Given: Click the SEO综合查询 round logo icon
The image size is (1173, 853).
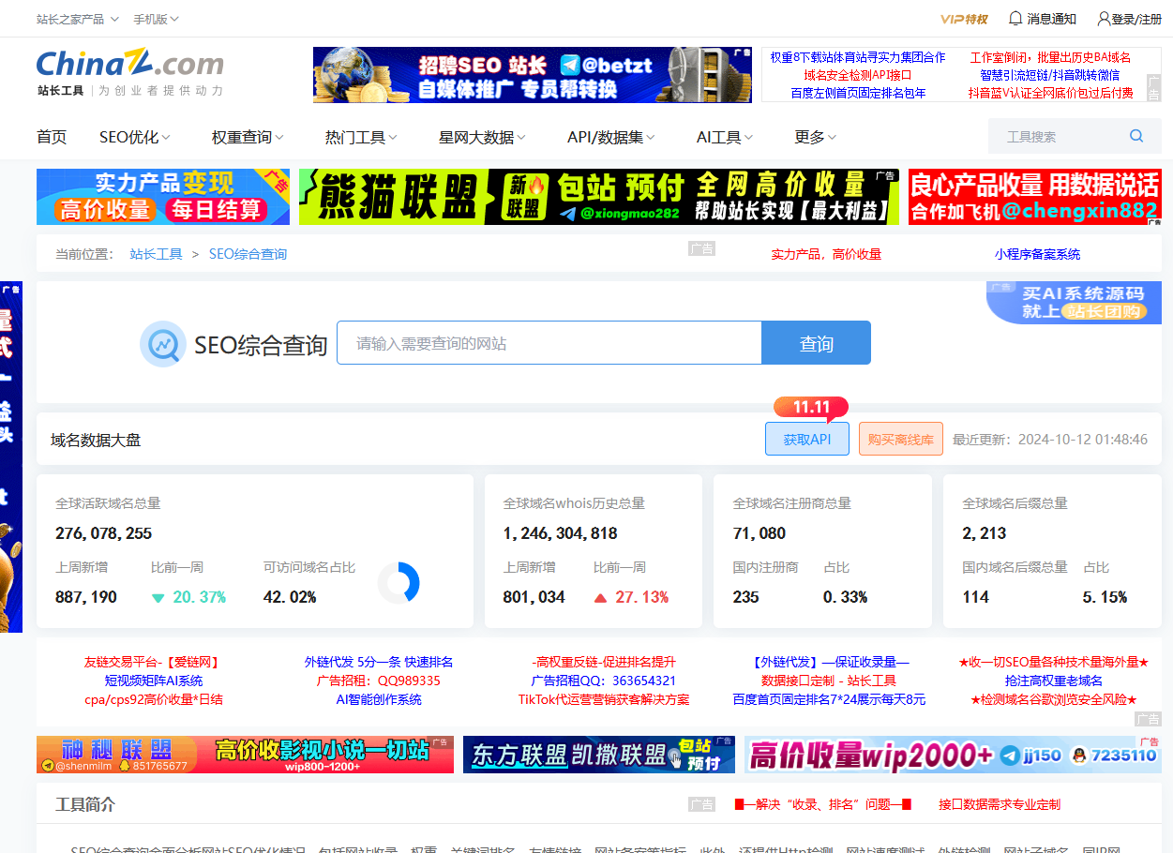Looking at the screenshot, I should point(162,344).
